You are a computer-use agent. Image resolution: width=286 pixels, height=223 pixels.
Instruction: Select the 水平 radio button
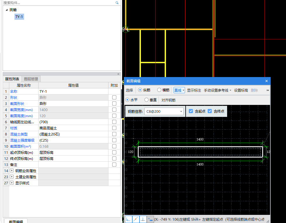pos(127,100)
